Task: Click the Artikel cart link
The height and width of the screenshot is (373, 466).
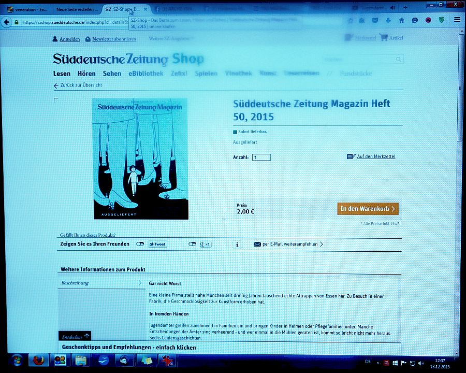Action: click(x=396, y=38)
